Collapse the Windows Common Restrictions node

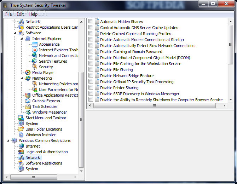pyautogui.click(x=8, y=140)
